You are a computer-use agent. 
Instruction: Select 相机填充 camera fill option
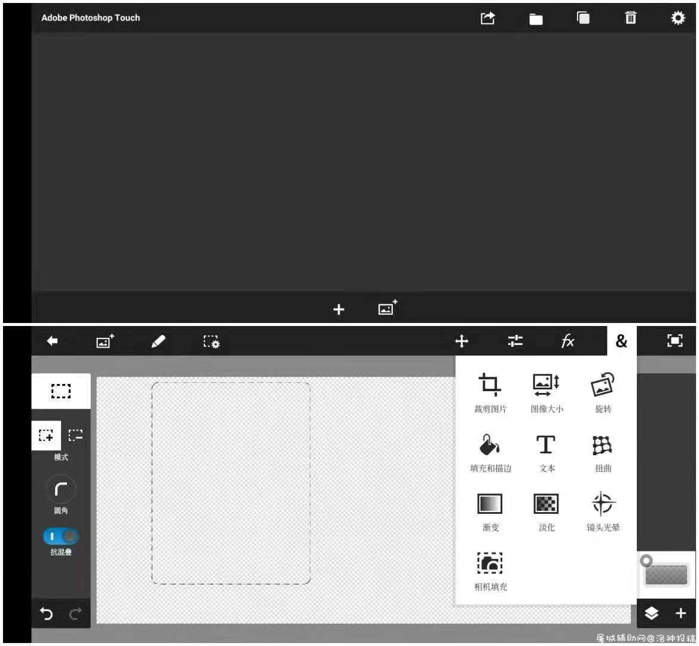pyautogui.click(x=490, y=572)
